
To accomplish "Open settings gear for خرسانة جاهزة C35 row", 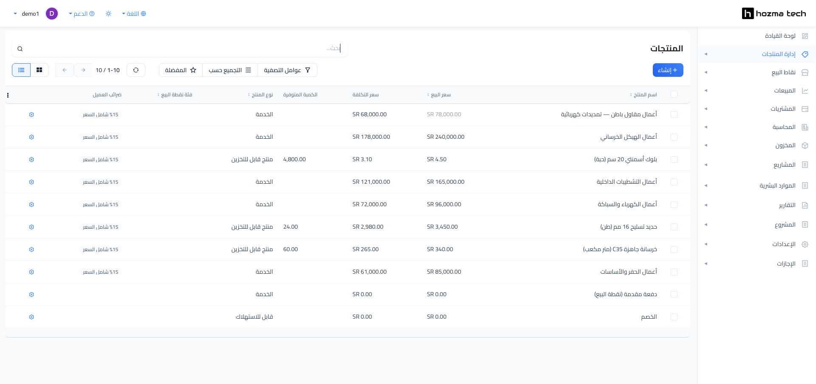I will click(x=31, y=249).
